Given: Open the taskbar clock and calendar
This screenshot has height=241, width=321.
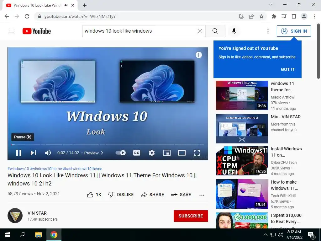Looking at the screenshot, I should pos(294,235).
